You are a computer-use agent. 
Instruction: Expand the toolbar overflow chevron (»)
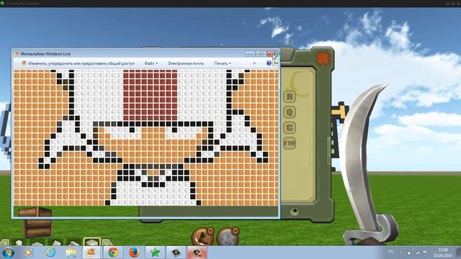254,63
